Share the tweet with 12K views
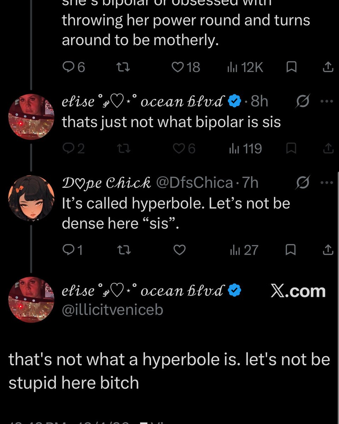 point(328,67)
